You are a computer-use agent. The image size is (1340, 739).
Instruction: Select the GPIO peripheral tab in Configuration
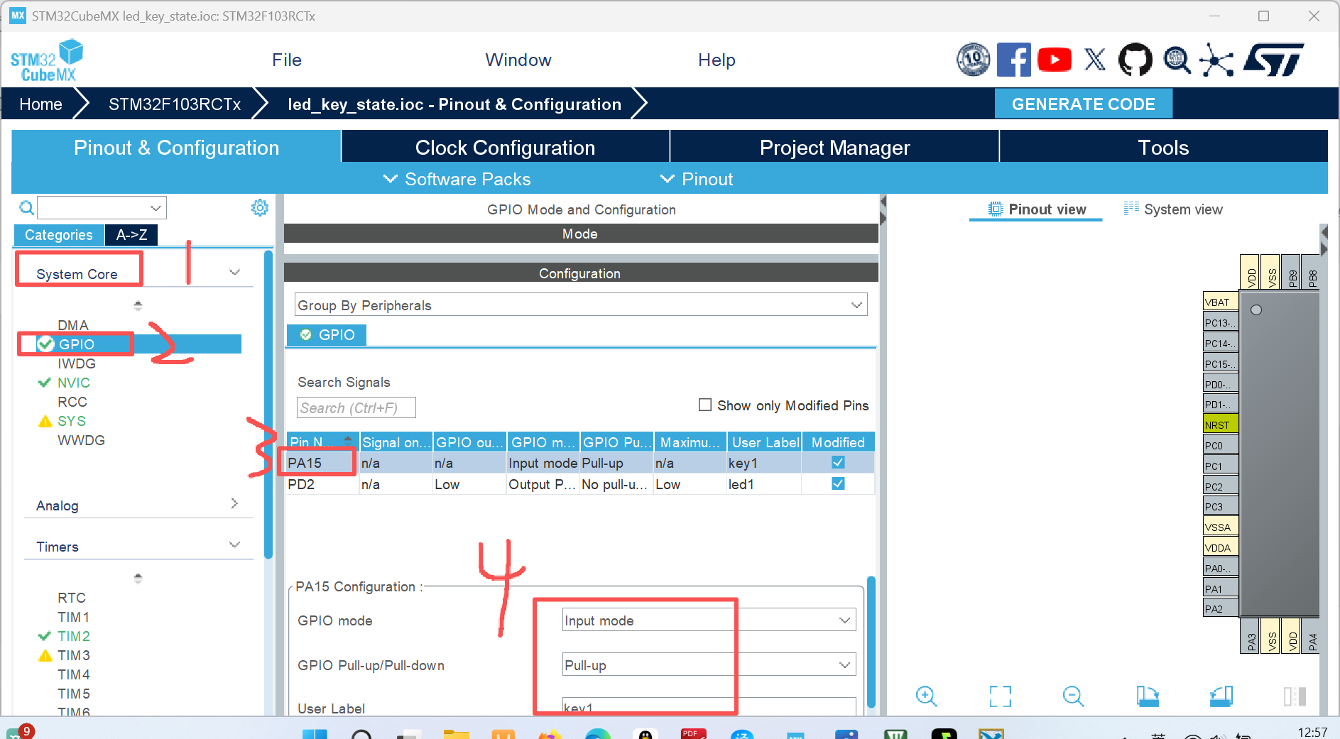click(x=327, y=334)
